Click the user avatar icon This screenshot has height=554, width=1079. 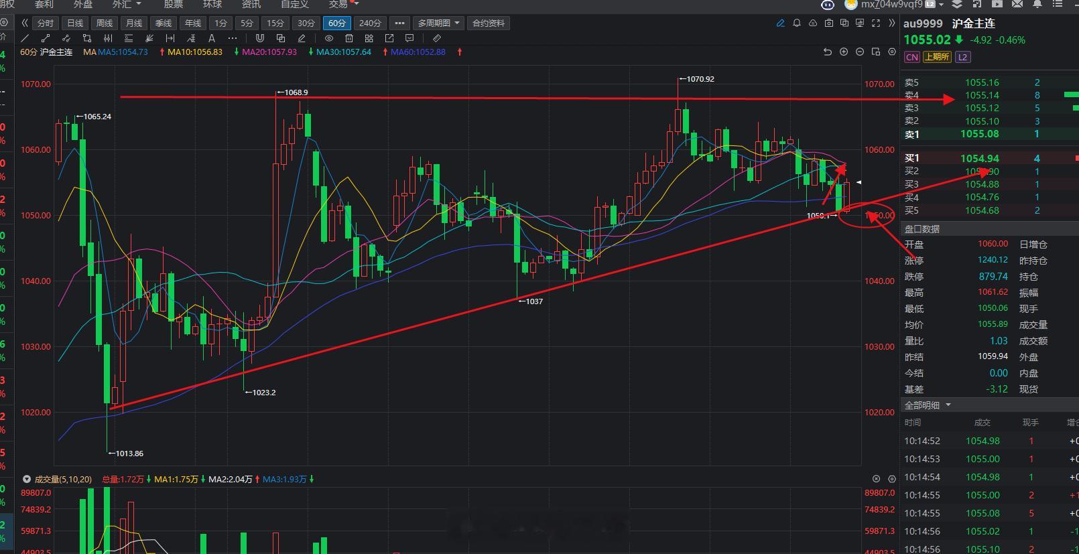tap(851, 4)
